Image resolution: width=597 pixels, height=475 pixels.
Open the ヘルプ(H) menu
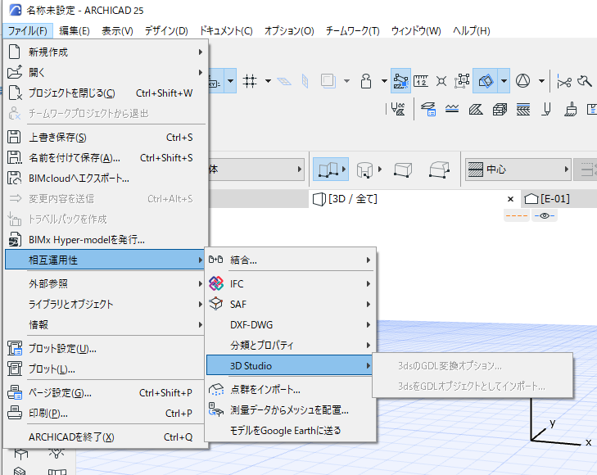(x=472, y=31)
